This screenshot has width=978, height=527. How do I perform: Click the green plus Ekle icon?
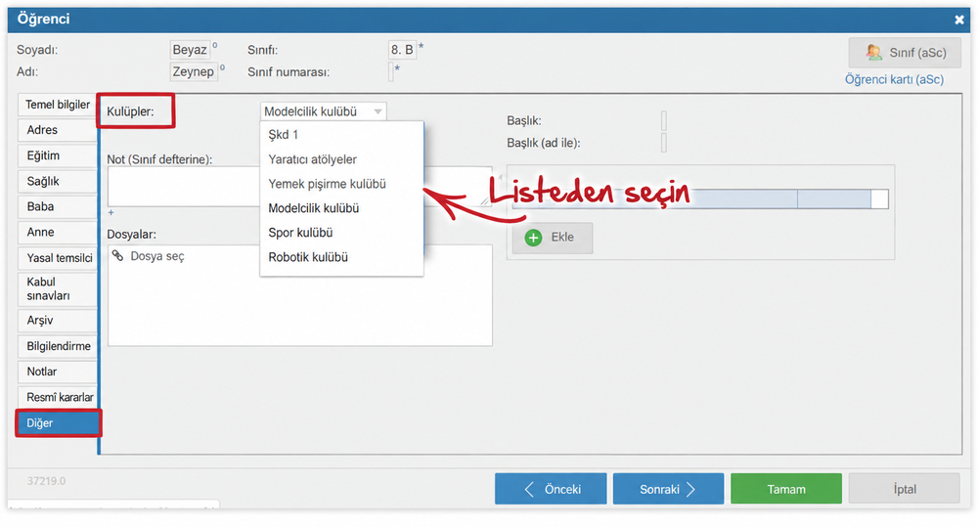point(533,238)
